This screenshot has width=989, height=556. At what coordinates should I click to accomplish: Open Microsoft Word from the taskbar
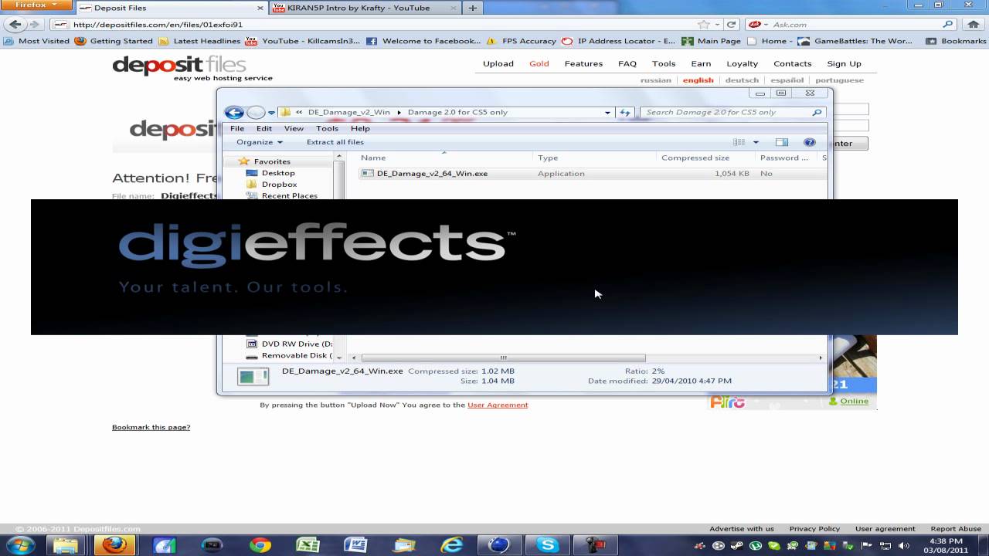355,545
